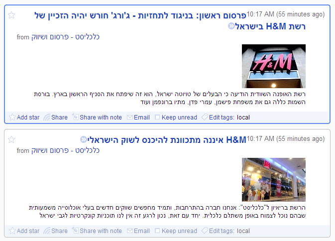The image size is (335, 241).
Task: Share the second article
Action: coord(56,231)
